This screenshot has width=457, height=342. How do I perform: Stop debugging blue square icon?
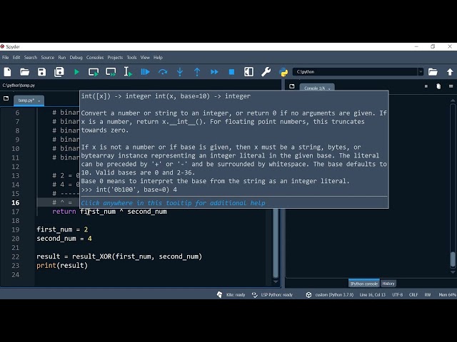tap(231, 72)
